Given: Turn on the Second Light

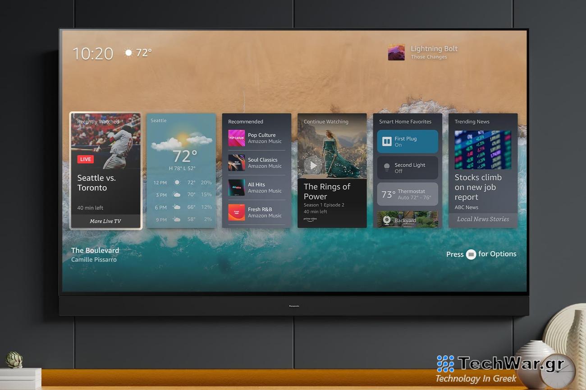Looking at the screenshot, I should pyautogui.click(x=407, y=168).
